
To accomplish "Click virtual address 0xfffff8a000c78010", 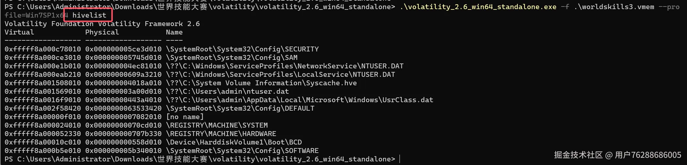I will pyautogui.click(x=43, y=49).
